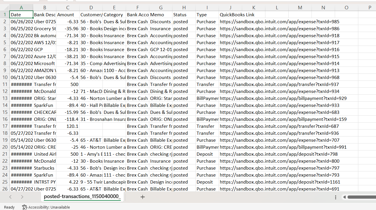
Task: Select Transfer type cell in row 17
Action: click(207, 126)
